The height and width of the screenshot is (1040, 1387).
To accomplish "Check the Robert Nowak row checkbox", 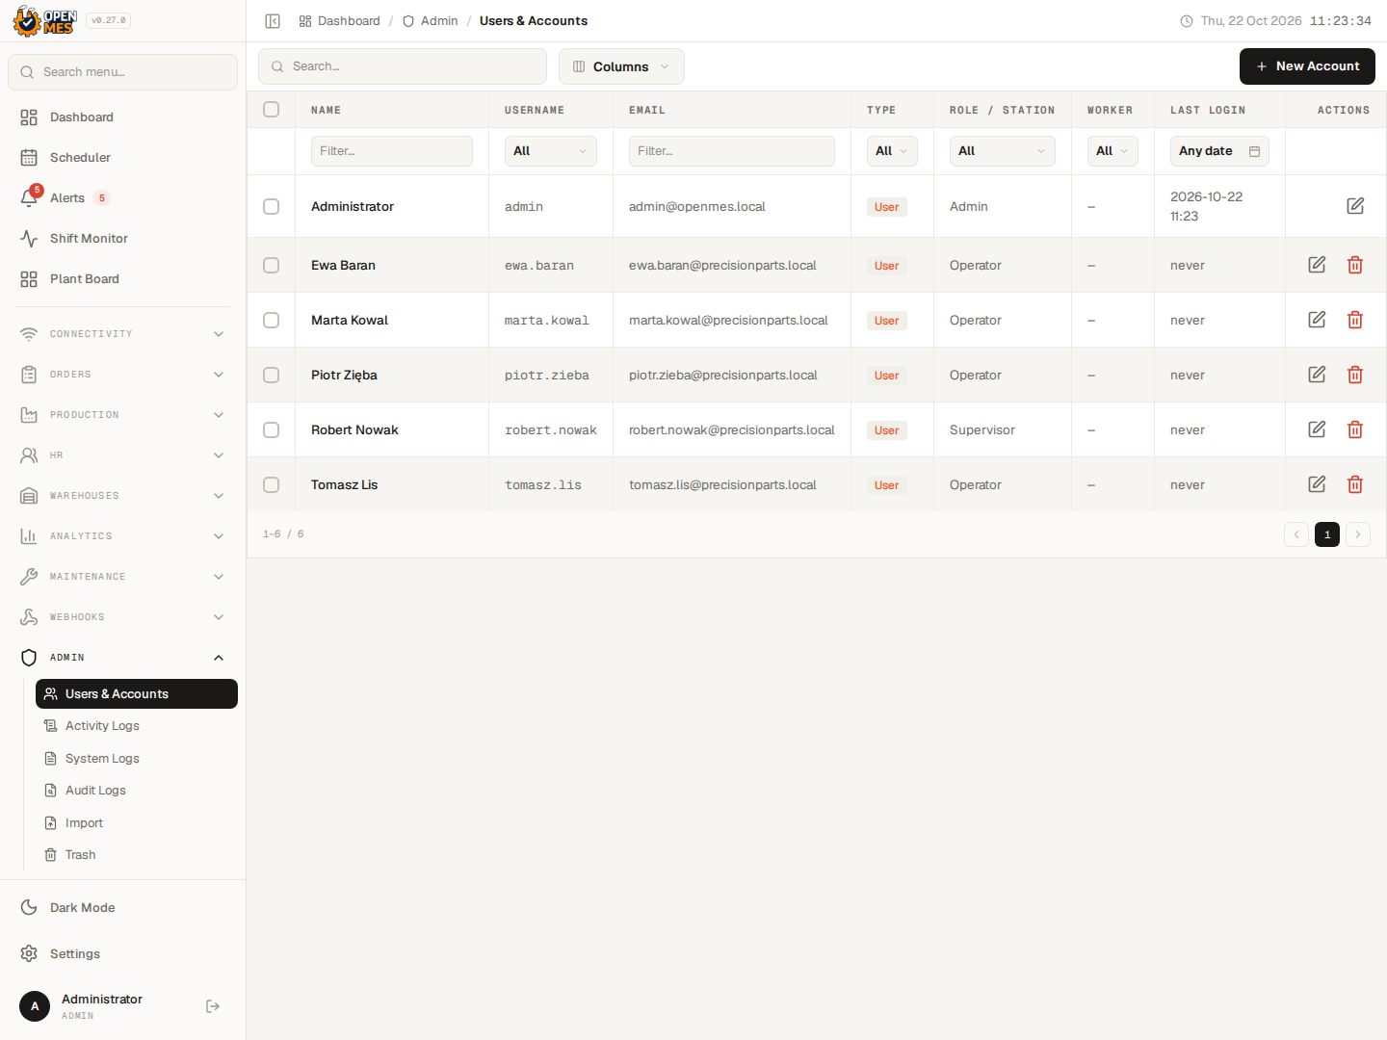I will (x=272, y=429).
